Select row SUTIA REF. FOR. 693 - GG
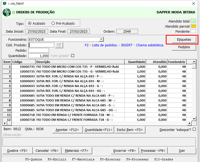The width and height of the screenshot is (200, 162). tap(97, 91)
